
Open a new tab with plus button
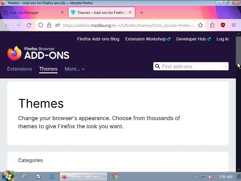click(x=141, y=13)
